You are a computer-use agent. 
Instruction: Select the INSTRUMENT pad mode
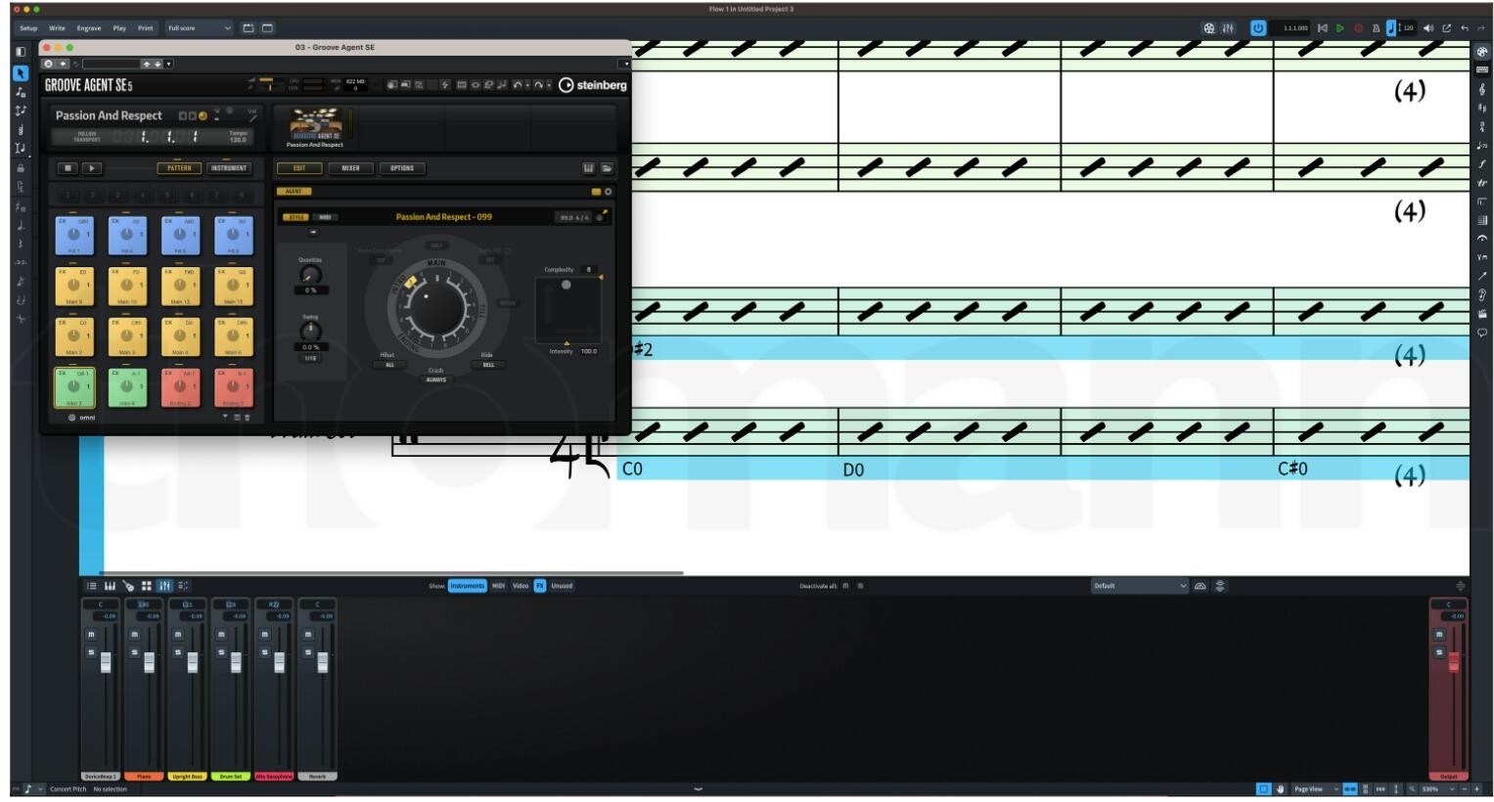pyautogui.click(x=228, y=168)
